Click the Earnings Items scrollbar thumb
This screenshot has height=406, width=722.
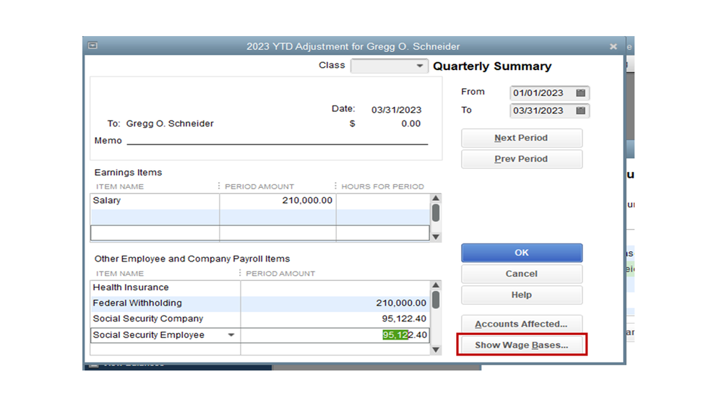tap(436, 213)
